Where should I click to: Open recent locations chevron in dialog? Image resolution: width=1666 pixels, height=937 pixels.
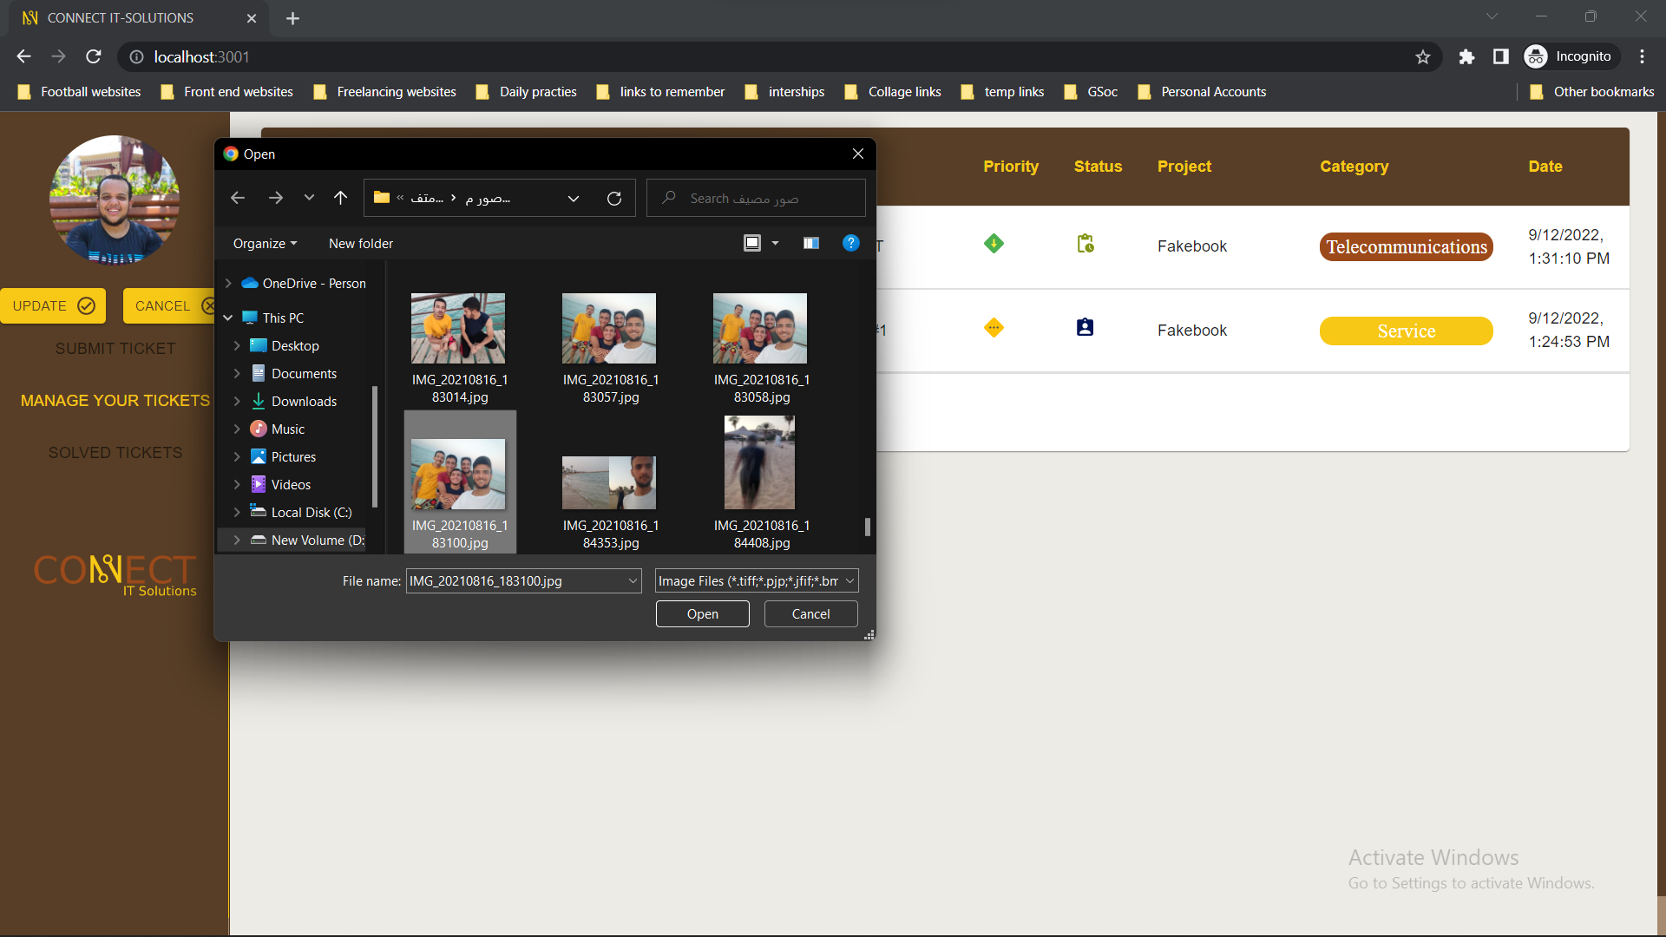(x=309, y=199)
